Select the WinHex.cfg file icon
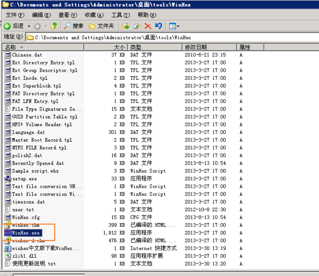Image resolution: width=319 pixels, height=276 pixels. coord(8,217)
